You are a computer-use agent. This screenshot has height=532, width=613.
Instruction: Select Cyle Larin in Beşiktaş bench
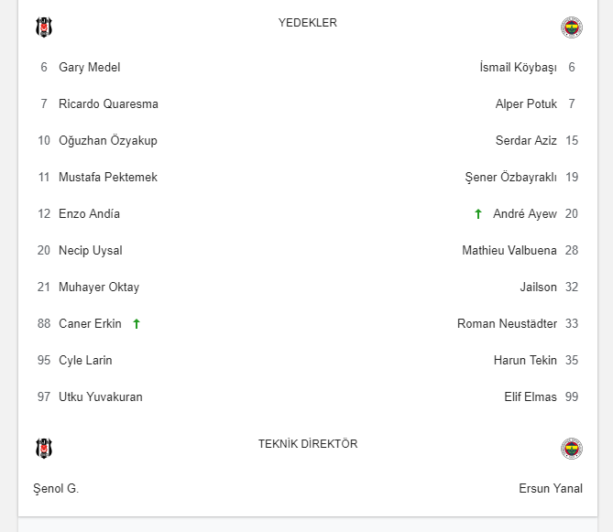click(85, 361)
